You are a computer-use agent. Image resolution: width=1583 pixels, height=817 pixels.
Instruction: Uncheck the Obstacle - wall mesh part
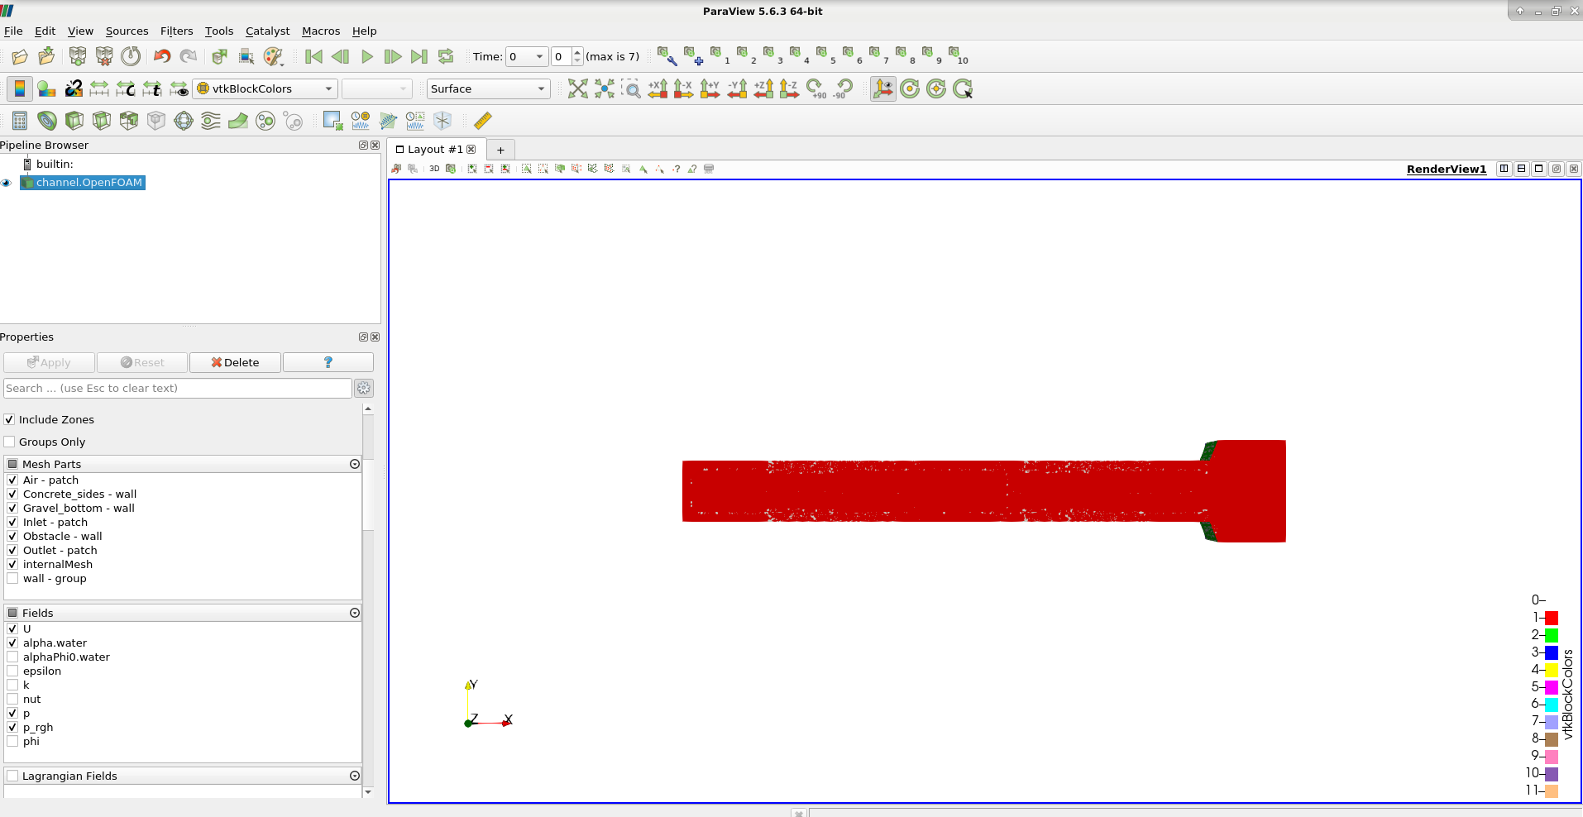(x=13, y=536)
